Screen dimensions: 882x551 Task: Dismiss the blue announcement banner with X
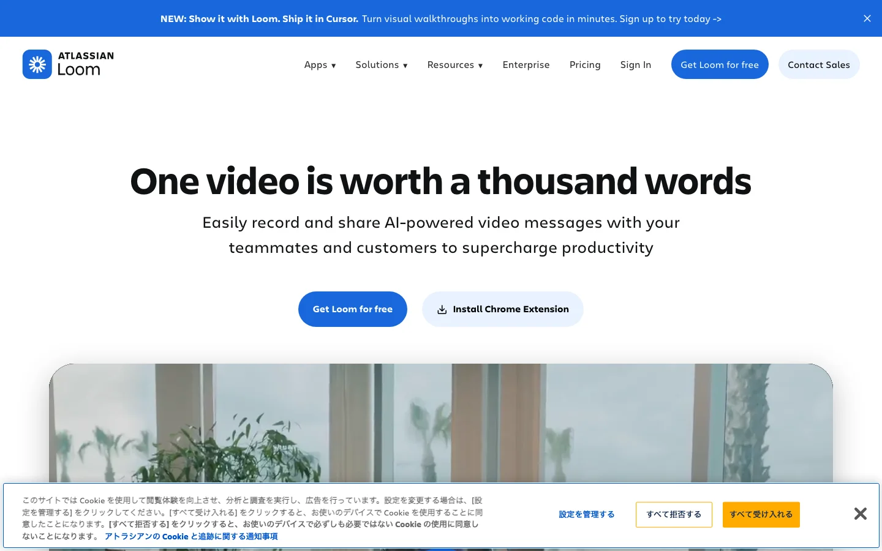click(x=867, y=18)
